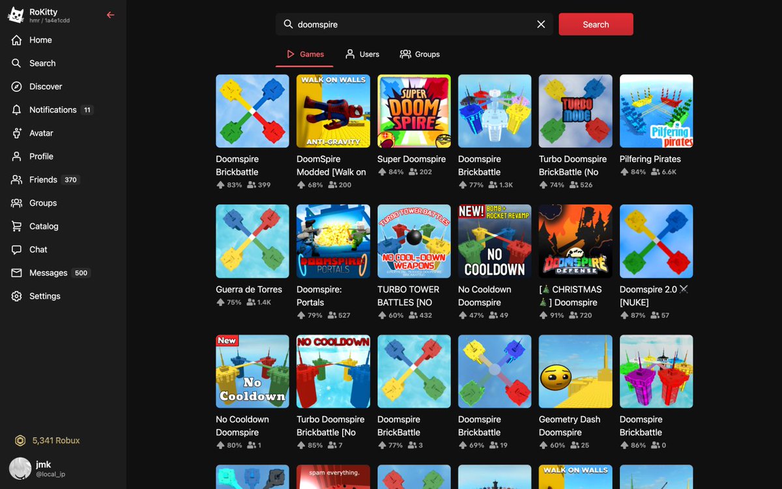Switch to the Games tab
The height and width of the screenshot is (489, 782).
(x=304, y=54)
